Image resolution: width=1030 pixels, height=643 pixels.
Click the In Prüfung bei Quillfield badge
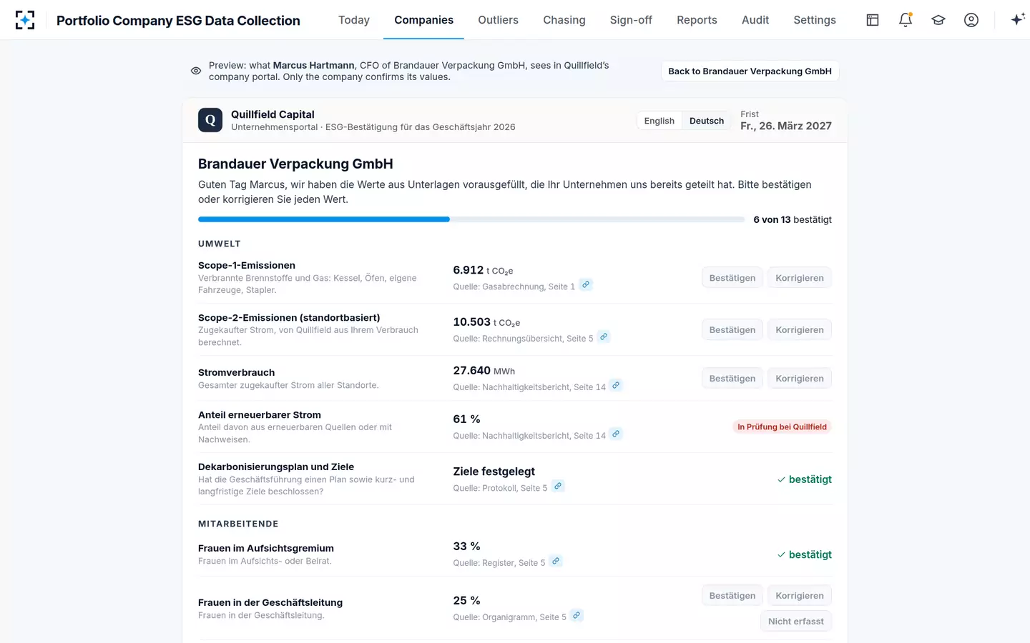[782, 427]
